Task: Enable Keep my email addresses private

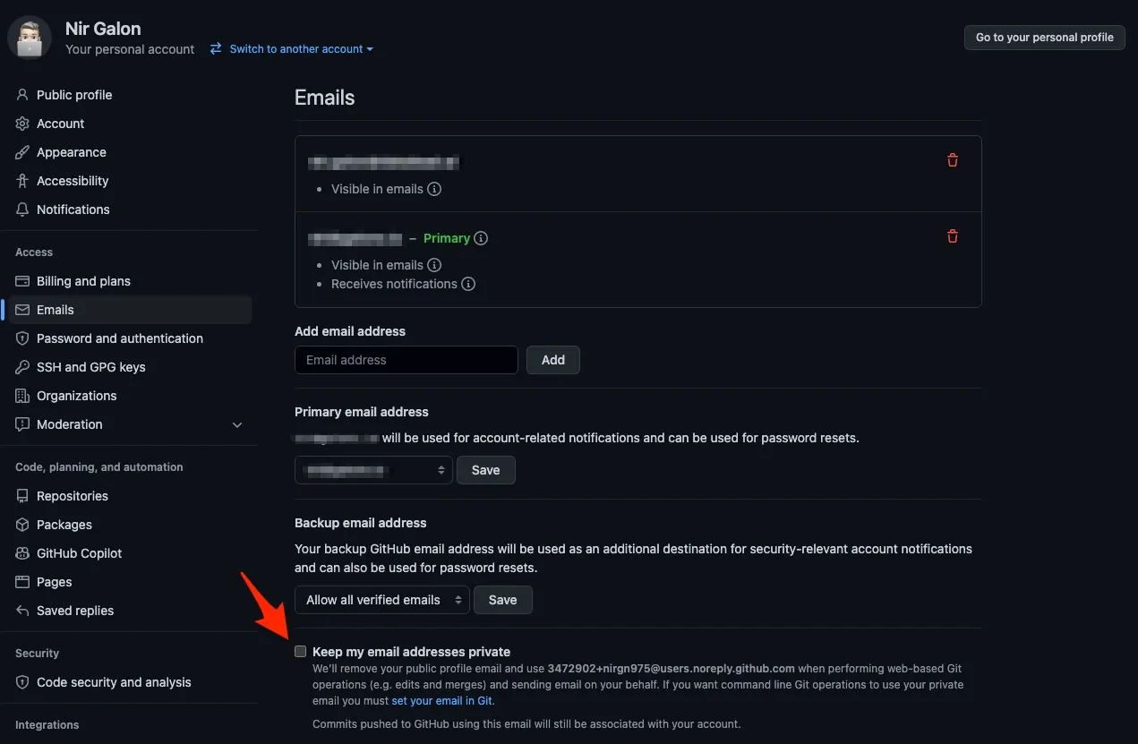Action: pyautogui.click(x=300, y=651)
